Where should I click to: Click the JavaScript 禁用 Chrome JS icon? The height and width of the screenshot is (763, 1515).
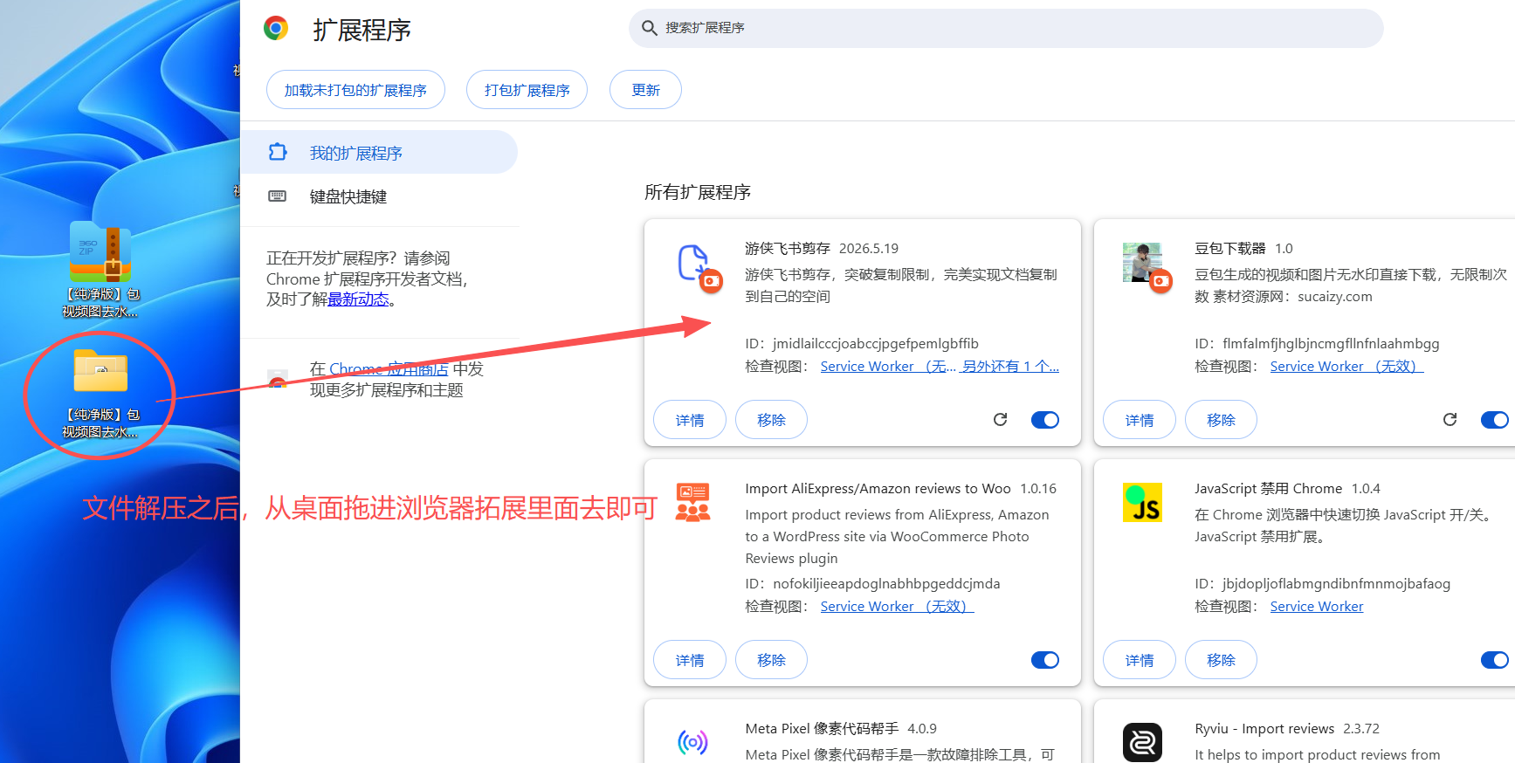click(1142, 503)
